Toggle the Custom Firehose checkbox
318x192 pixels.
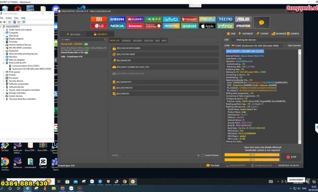[x=203, y=155]
